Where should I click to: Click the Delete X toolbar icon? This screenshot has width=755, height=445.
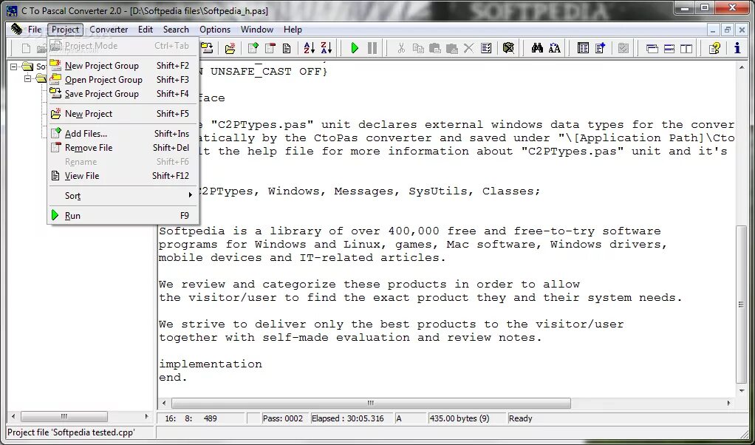[x=468, y=48]
